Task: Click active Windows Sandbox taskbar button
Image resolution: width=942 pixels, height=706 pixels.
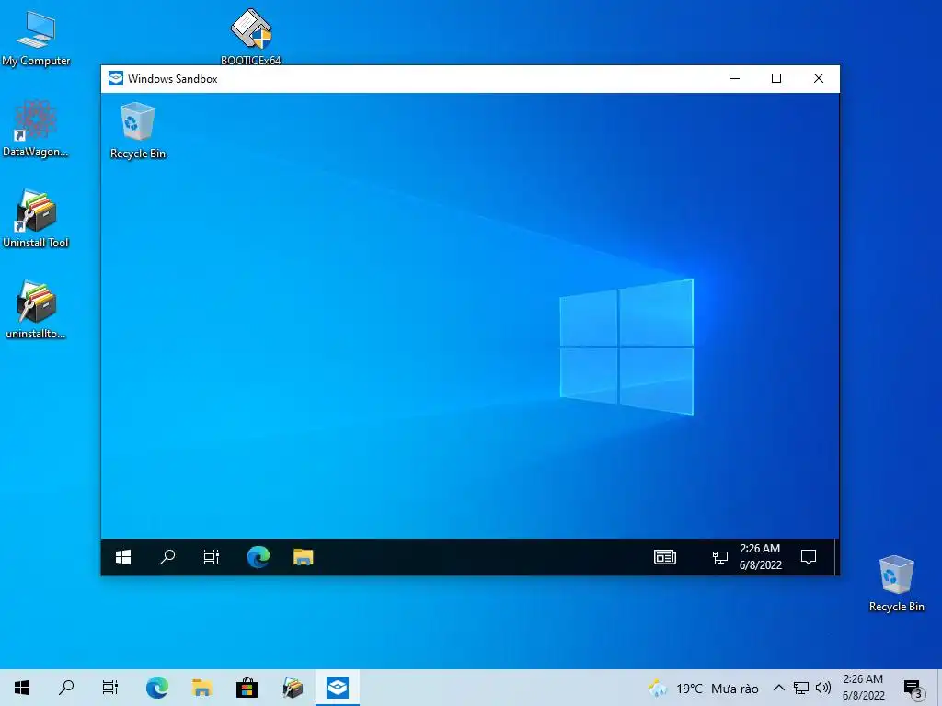Action: point(338,688)
